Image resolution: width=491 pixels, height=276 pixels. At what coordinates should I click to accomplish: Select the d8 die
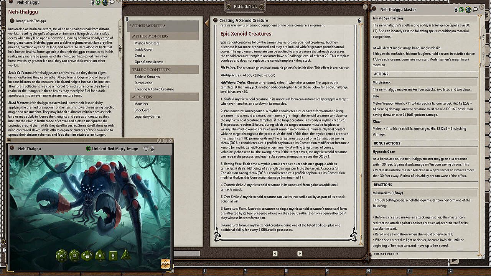[x=100, y=255]
